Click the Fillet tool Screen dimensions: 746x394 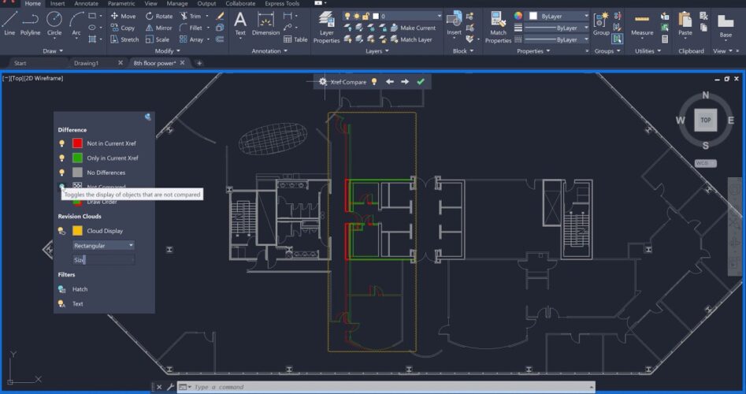(191, 28)
